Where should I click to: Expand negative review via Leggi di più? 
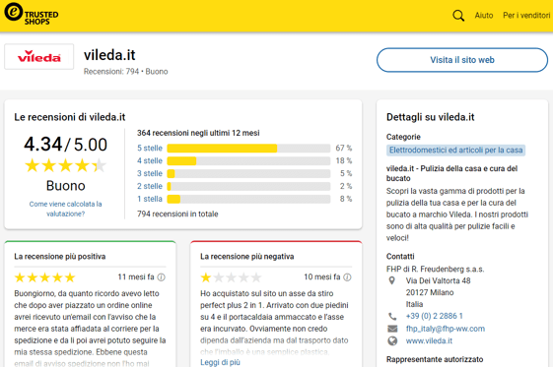pyautogui.click(x=220, y=362)
